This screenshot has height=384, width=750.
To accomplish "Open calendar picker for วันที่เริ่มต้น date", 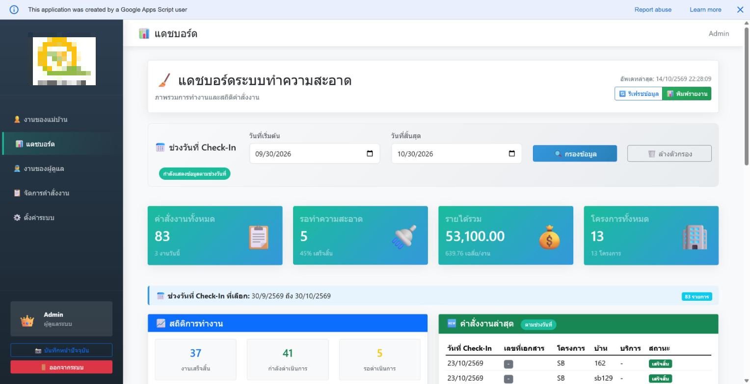I will [x=370, y=154].
